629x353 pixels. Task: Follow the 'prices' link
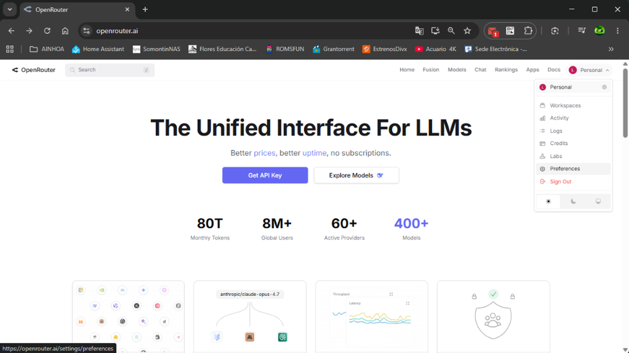point(265,153)
